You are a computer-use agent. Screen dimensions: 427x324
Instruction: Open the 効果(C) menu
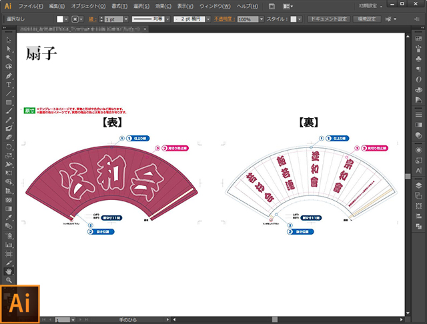pos(163,6)
